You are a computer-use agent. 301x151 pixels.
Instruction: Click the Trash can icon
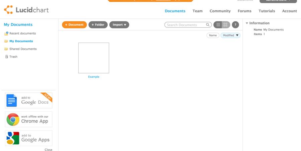(x=7, y=57)
